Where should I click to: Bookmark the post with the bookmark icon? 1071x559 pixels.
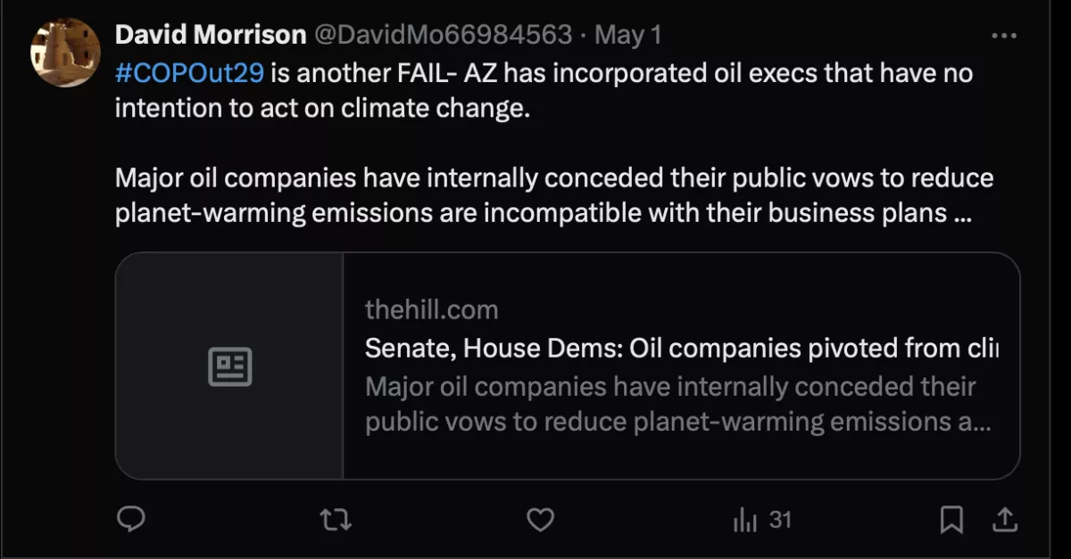[952, 519]
